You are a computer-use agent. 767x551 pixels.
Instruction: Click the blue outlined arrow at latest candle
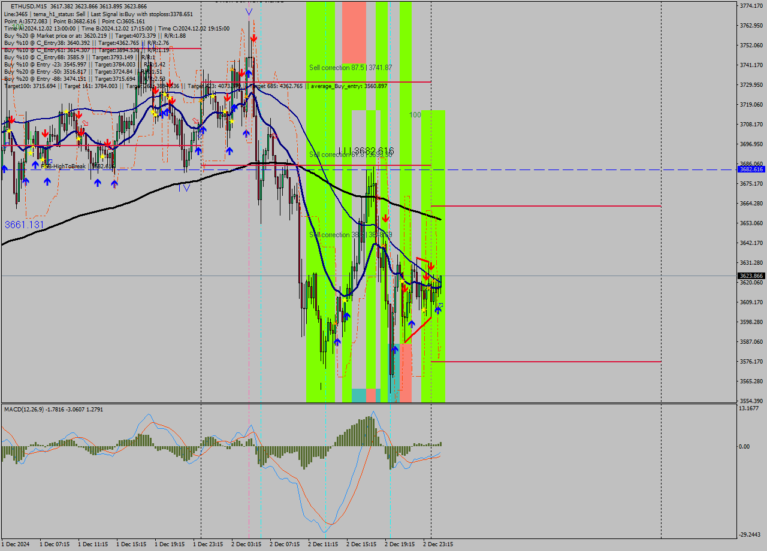440,306
